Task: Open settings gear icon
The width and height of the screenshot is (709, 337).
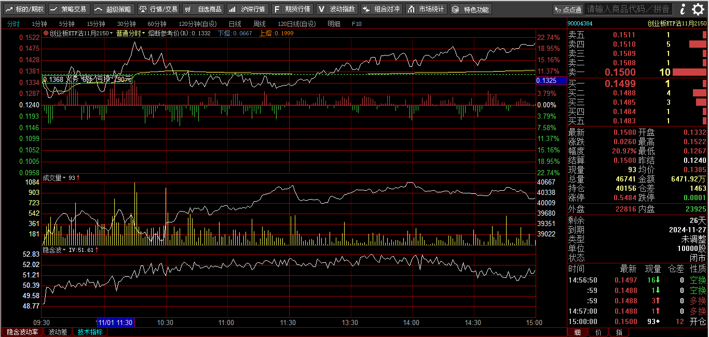Action: click(699, 9)
